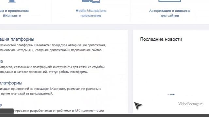Open the приложения ВКонтакте link

14,13
